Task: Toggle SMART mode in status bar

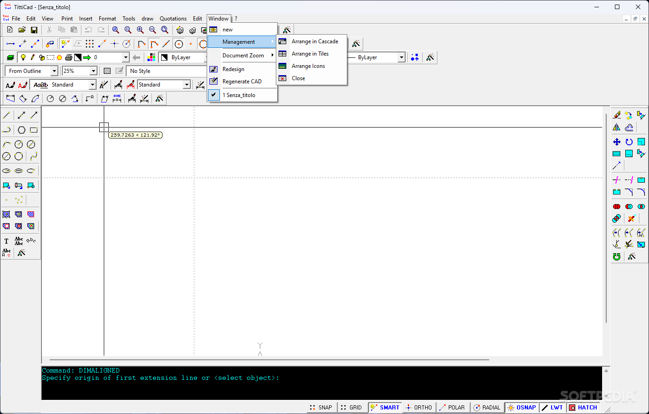Action: (x=385, y=408)
